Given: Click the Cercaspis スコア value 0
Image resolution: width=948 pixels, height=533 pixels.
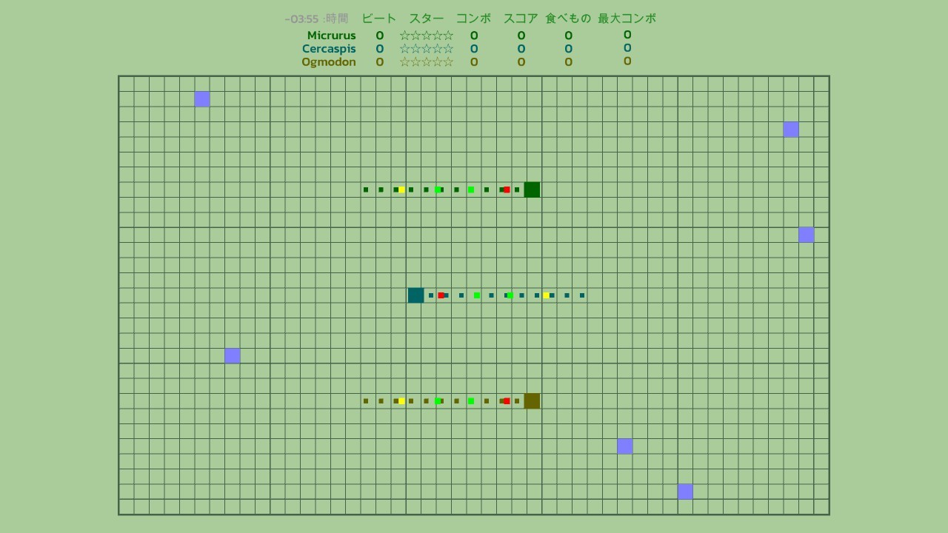Looking at the screenshot, I should (521, 49).
